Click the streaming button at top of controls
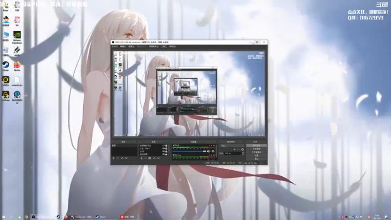 pyautogui.click(x=256, y=145)
